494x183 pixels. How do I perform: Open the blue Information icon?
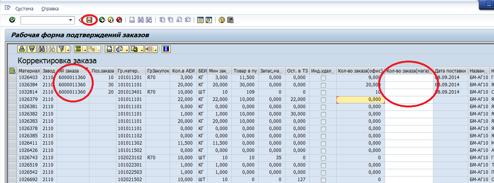tap(166, 49)
